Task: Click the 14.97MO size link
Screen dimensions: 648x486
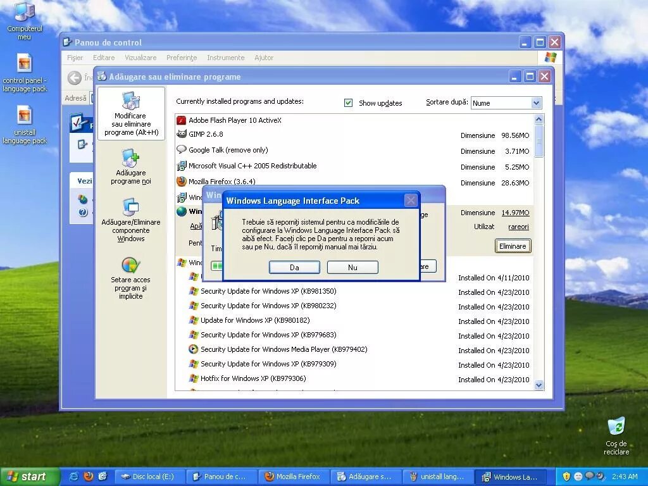Action: point(515,213)
